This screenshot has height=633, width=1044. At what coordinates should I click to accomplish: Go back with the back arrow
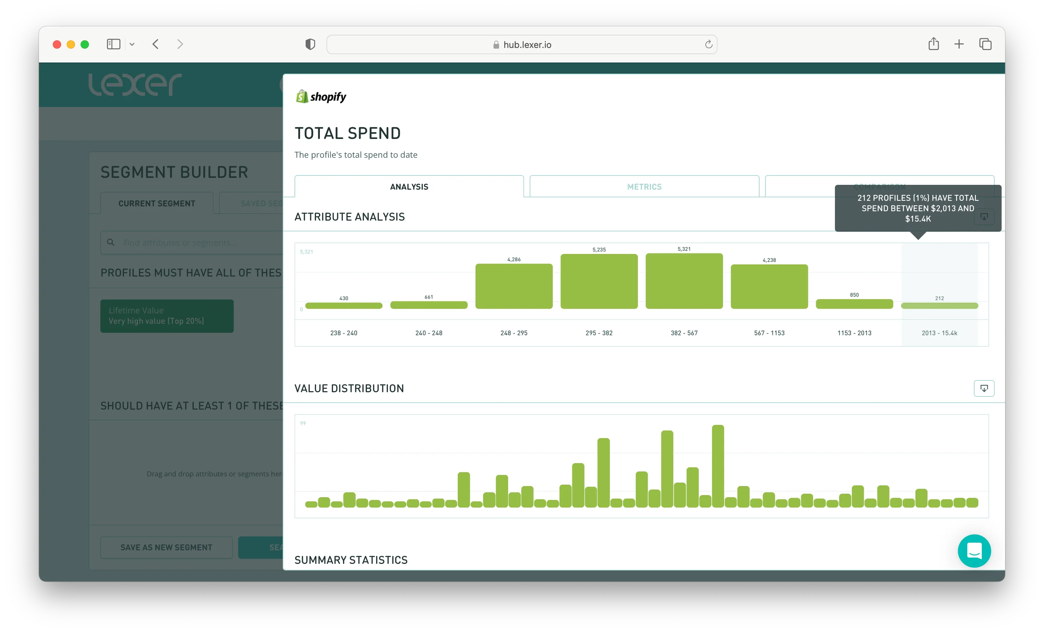(156, 44)
